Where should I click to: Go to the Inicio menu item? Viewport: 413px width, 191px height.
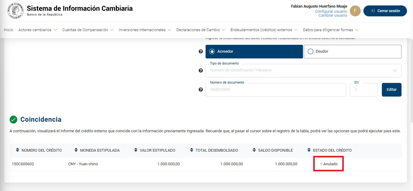[8, 30]
